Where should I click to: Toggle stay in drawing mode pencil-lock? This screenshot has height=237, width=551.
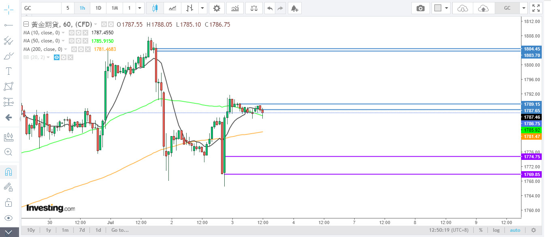point(8,187)
